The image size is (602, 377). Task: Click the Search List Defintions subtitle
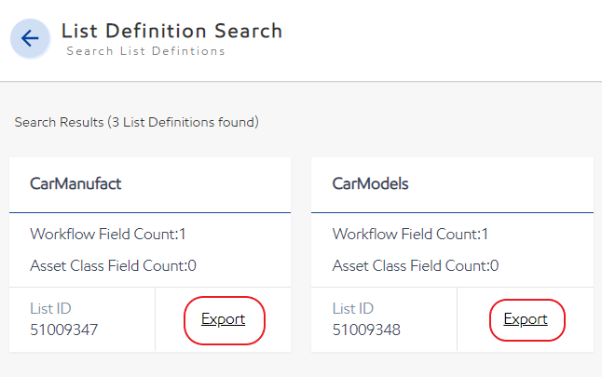tap(145, 51)
